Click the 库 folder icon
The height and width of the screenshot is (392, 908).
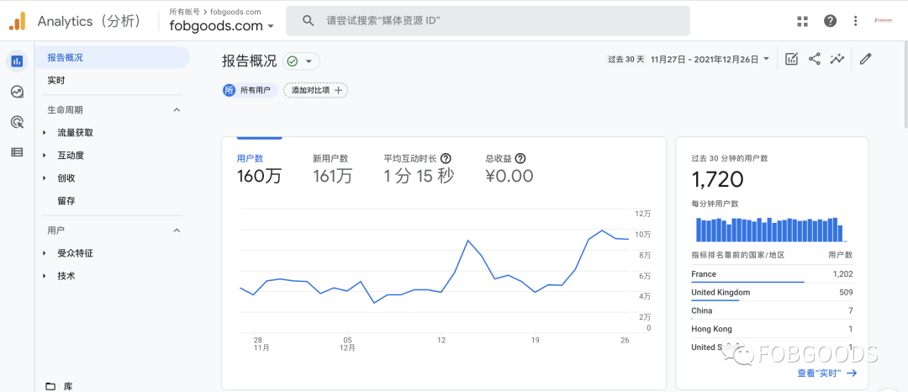pyautogui.click(x=51, y=386)
